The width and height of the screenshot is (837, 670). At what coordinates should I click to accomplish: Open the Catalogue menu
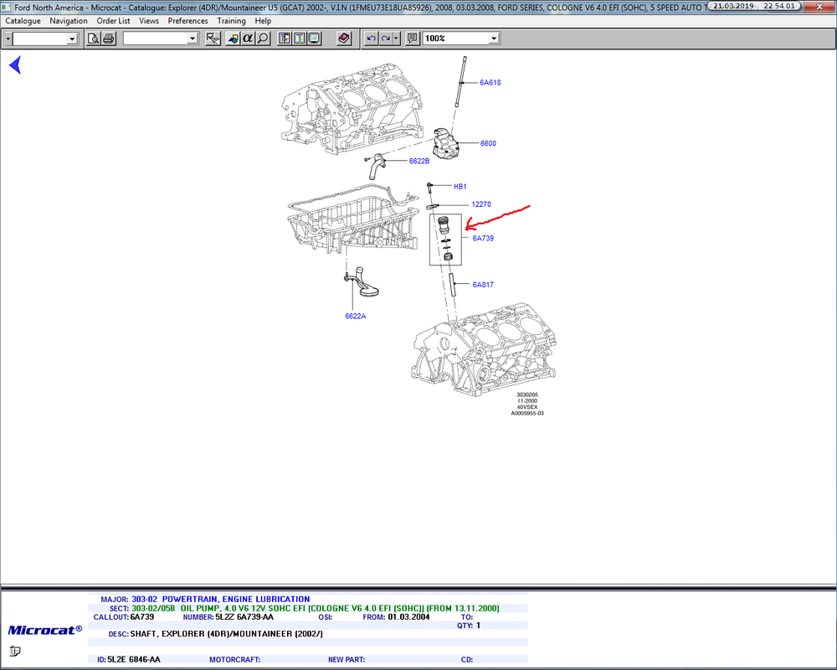pyautogui.click(x=23, y=21)
